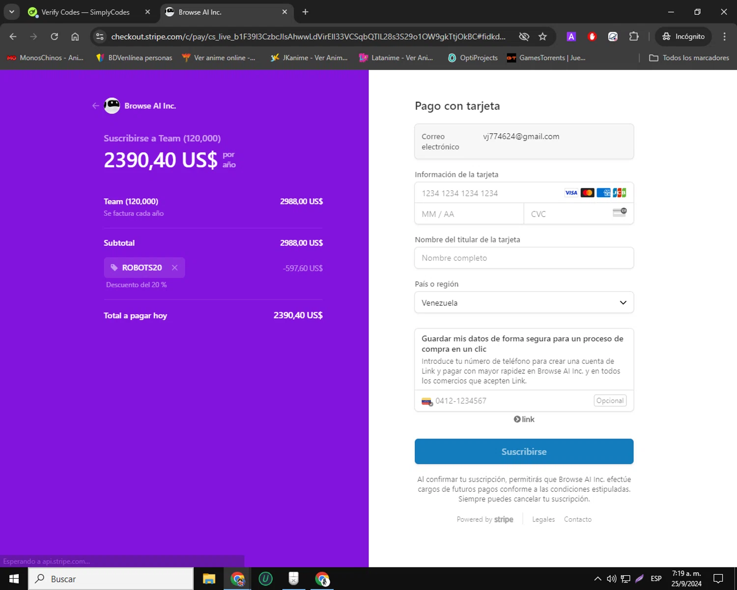Screen dimensions: 737x590
Task: Click the red extension icon
Action: 592,36
